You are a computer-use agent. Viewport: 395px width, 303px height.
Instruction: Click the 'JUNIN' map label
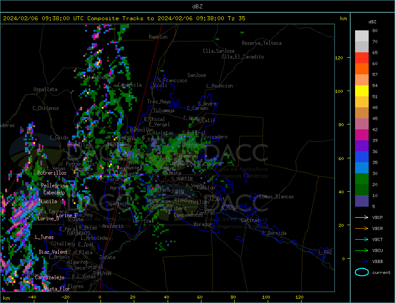point(177,192)
